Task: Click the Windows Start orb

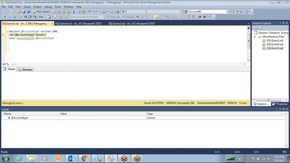Action: pos(5,158)
